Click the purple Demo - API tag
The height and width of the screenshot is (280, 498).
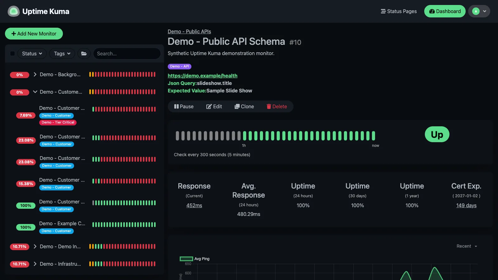click(180, 66)
